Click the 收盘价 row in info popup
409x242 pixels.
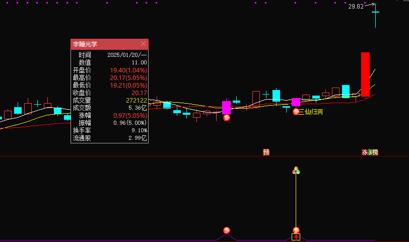click(x=109, y=93)
